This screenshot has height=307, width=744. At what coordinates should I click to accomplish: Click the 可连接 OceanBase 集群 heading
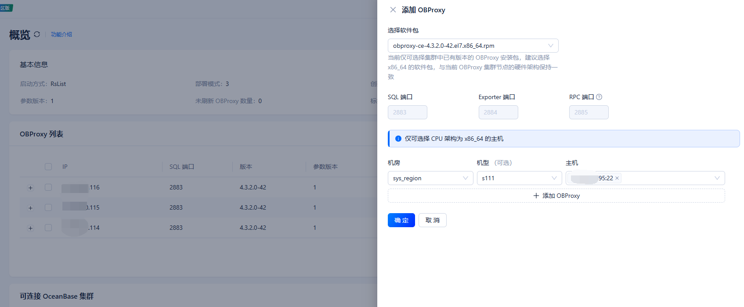[57, 296]
